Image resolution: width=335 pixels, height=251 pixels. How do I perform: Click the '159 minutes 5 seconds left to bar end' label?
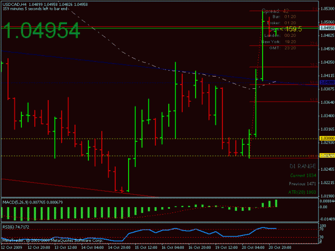35,9
